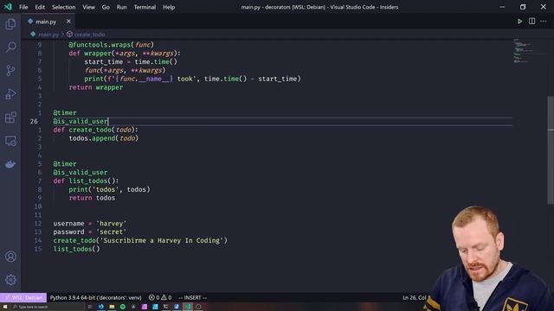Click the WSL: Debian remote indicator
The image size is (554, 311).
tap(23, 297)
